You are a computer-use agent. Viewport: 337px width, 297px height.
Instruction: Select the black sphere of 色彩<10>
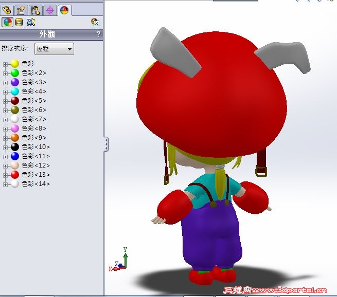[x=15, y=147]
